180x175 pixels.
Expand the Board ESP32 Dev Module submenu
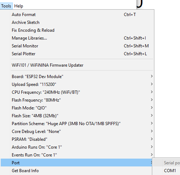77,77
